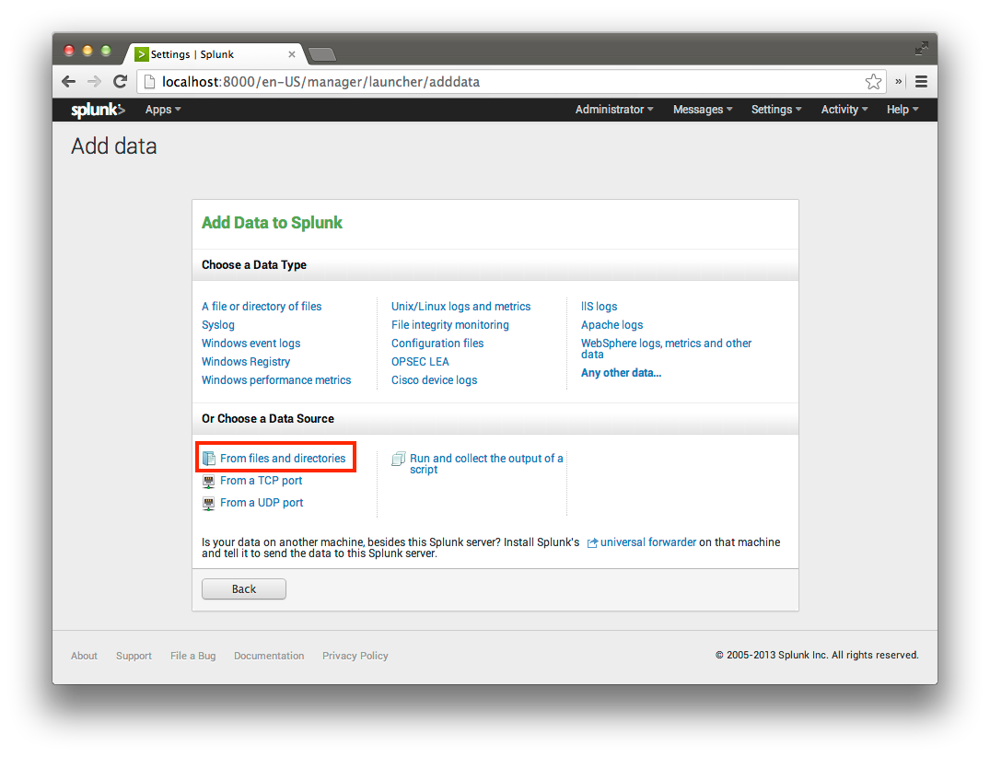Choose From a TCP port
This screenshot has height=757, width=990.
click(x=261, y=481)
